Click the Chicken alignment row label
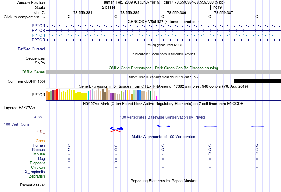The image size is (281, 192). (38, 167)
